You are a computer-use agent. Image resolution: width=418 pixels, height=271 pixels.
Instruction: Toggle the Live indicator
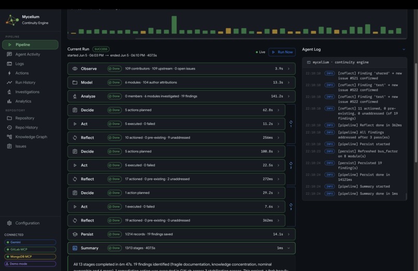(x=260, y=52)
